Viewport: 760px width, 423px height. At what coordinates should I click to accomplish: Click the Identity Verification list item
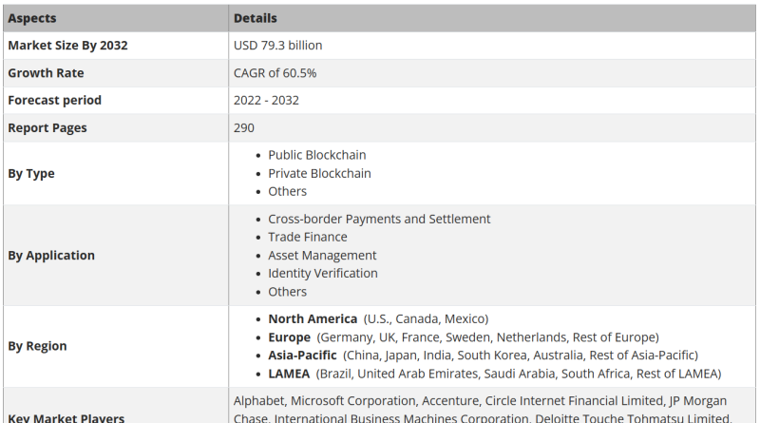(x=323, y=274)
